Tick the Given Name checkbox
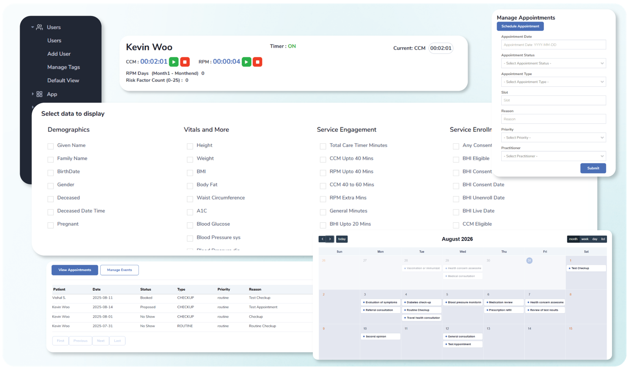Image resolution: width=629 pixels, height=370 pixels. 51,146
